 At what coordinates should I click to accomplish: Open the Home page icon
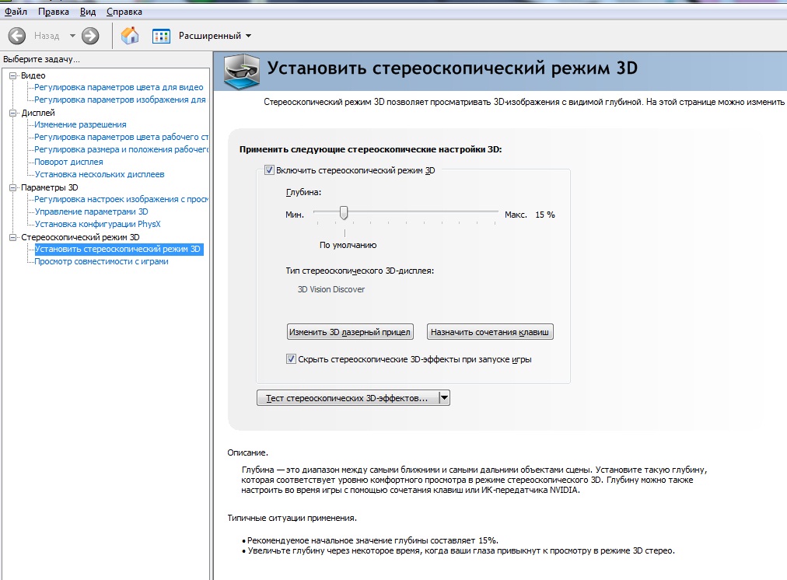130,36
